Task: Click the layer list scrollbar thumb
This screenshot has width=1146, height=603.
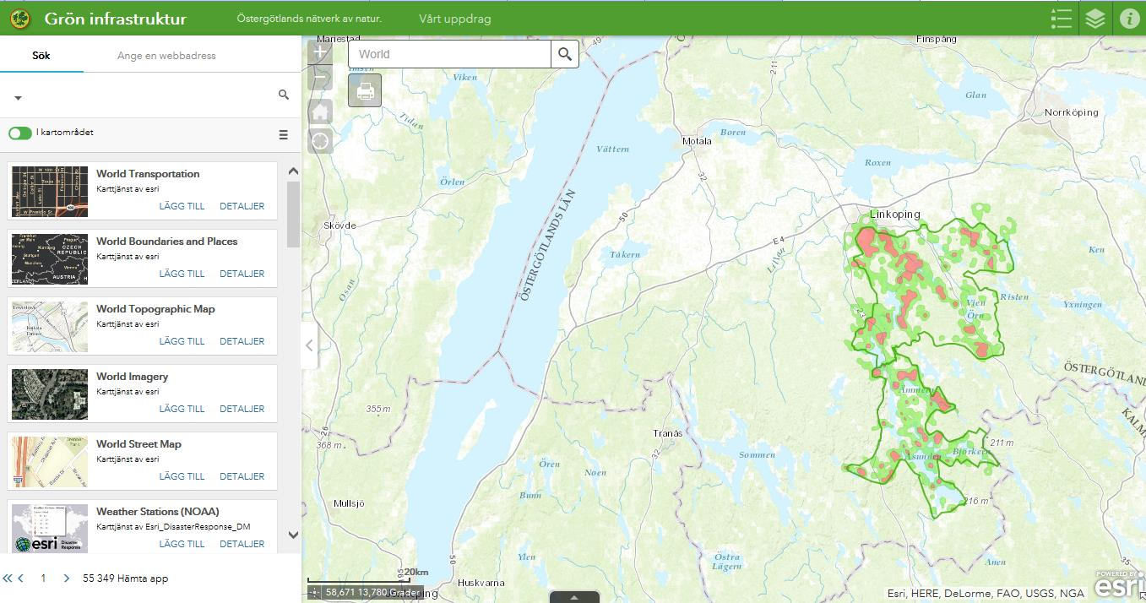Action: [x=293, y=214]
